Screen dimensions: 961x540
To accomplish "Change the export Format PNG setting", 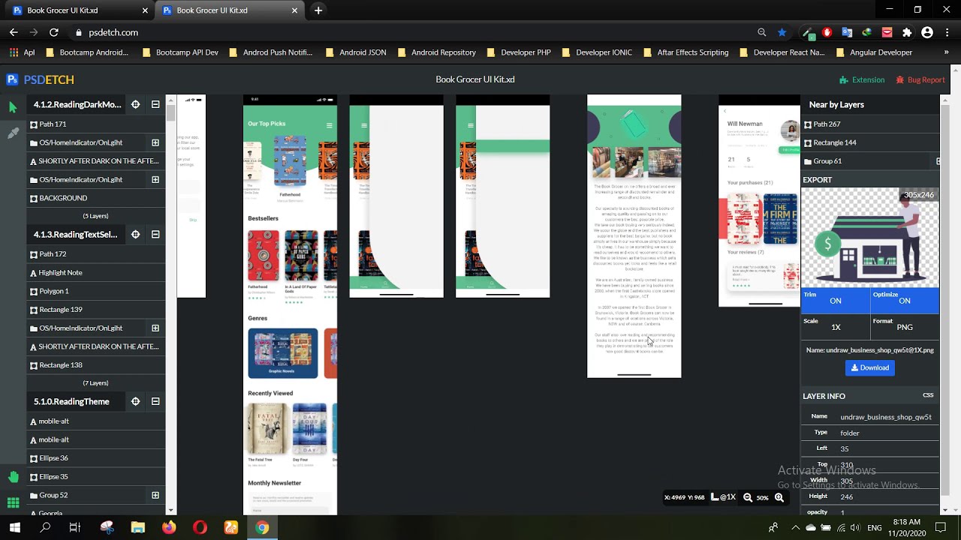I will (x=904, y=327).
